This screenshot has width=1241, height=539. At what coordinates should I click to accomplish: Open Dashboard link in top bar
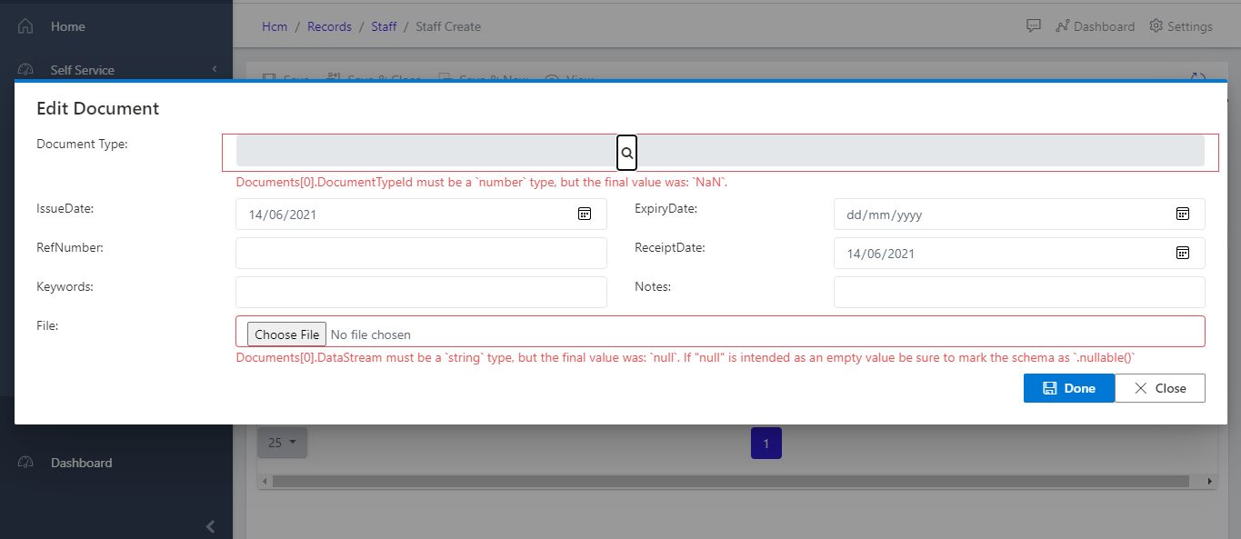pyautogui.click(x=1095, y=26)
